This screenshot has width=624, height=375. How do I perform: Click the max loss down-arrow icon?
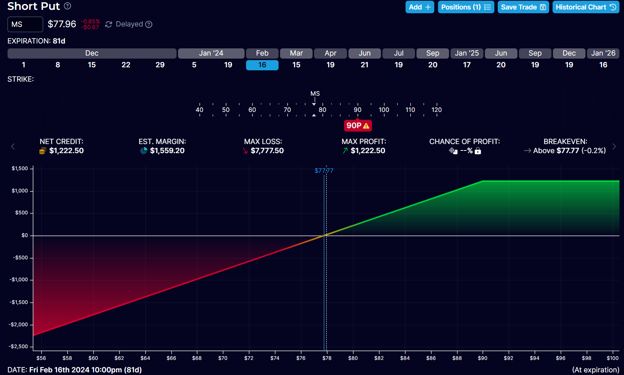[245, 151]
